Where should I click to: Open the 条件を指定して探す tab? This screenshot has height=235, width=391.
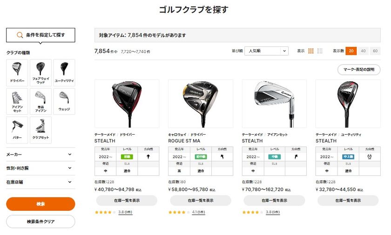coord(40,35)
